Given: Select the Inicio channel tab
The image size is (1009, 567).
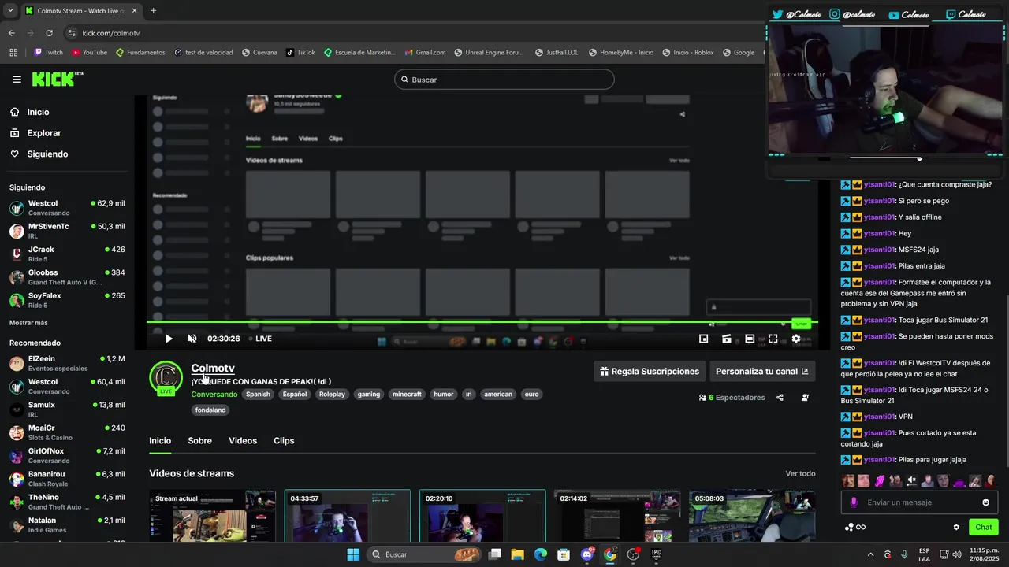Looking at the screenshot, I should click(x=160, y=441).
